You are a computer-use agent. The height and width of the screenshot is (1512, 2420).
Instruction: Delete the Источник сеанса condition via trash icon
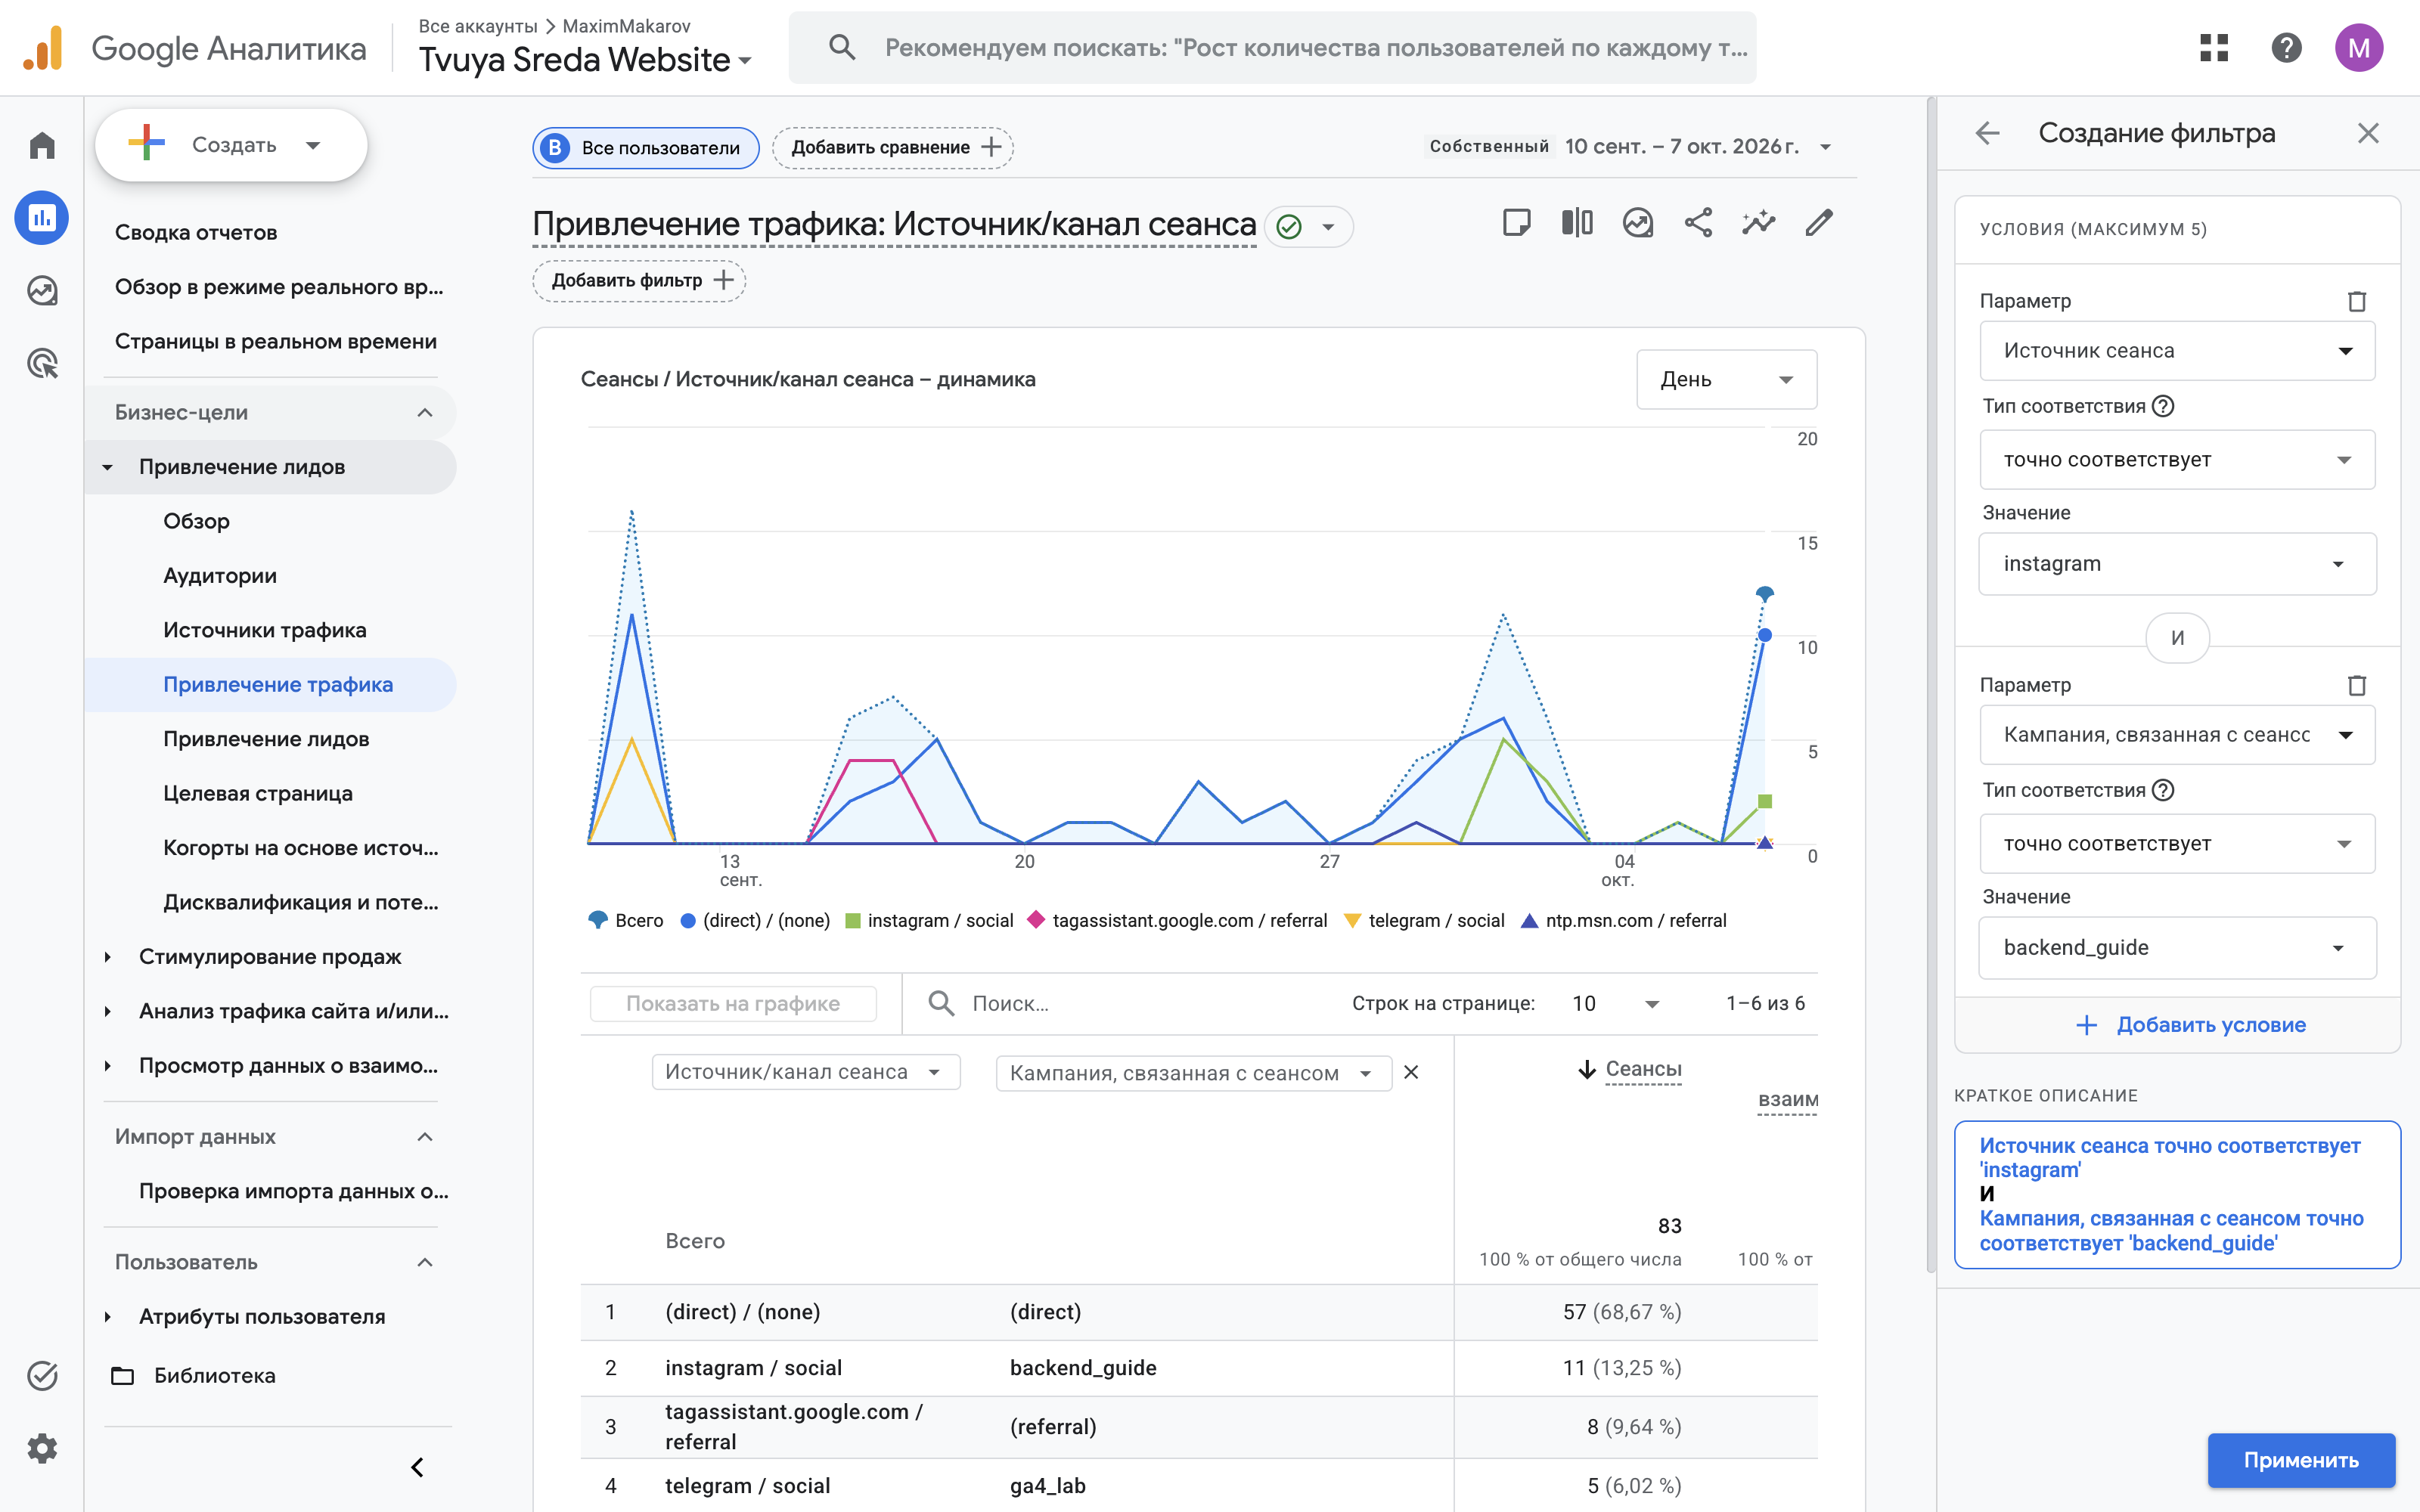point(2356,301)
